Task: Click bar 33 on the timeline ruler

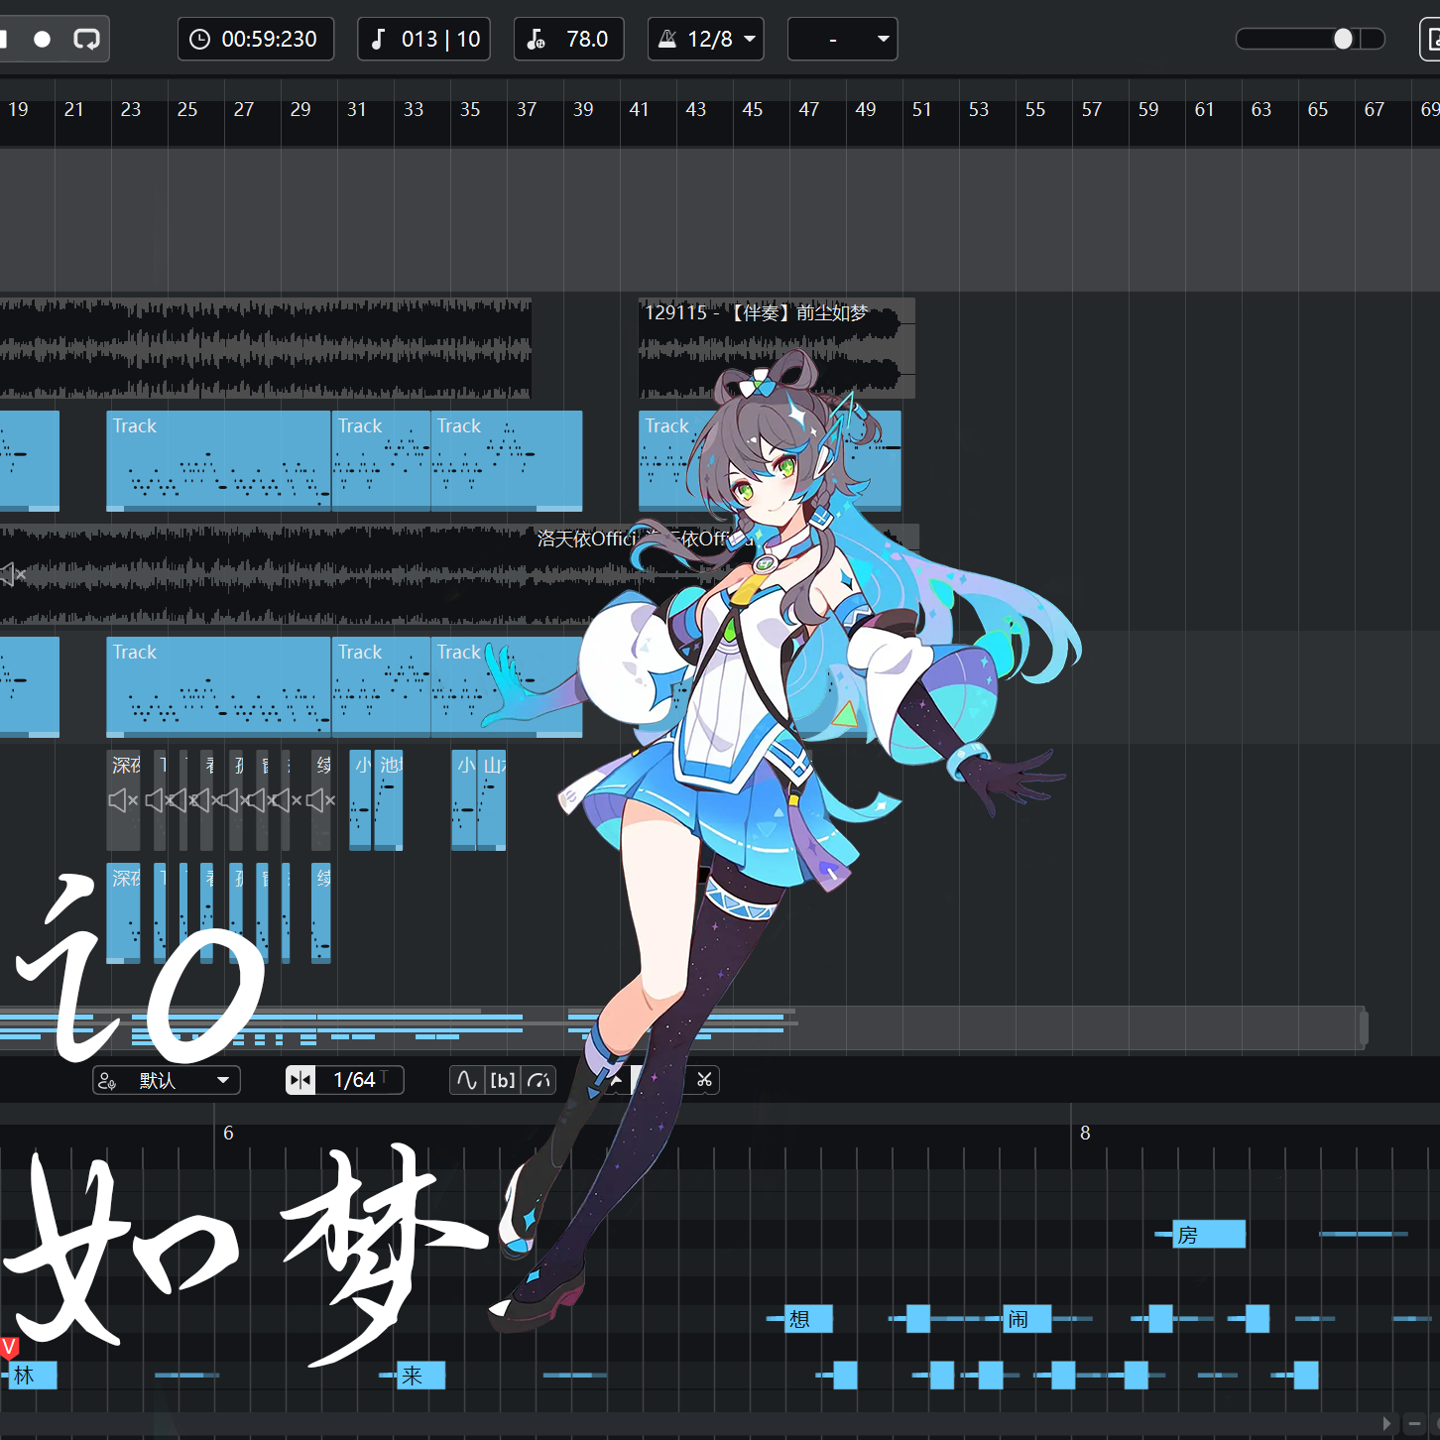Action: (414, 109)
